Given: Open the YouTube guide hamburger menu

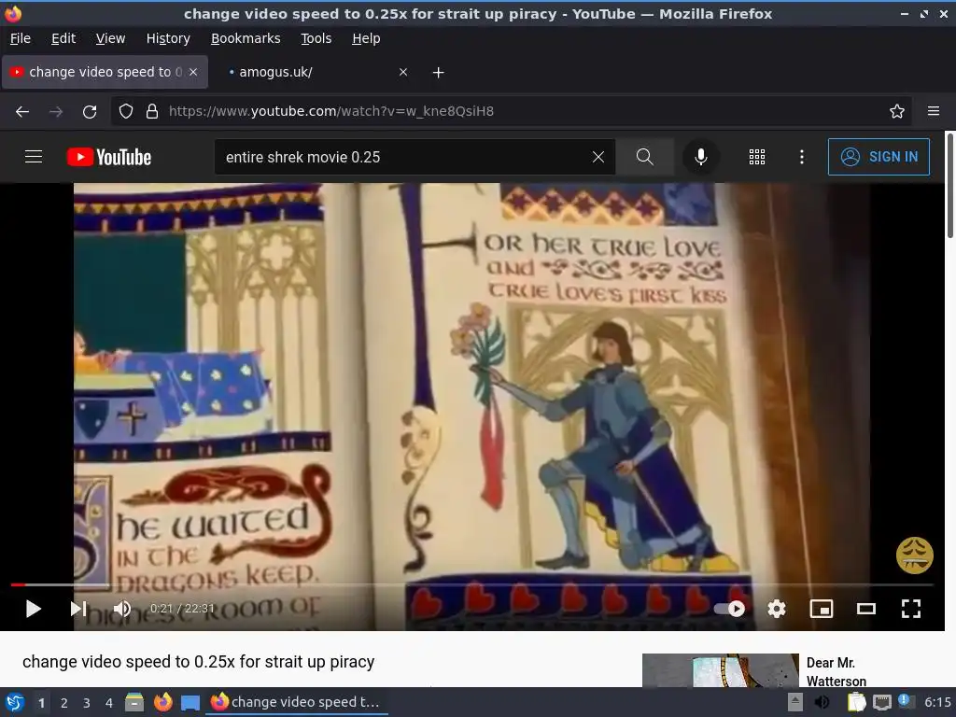Looking at the screenshot, I should pos(34,157).
